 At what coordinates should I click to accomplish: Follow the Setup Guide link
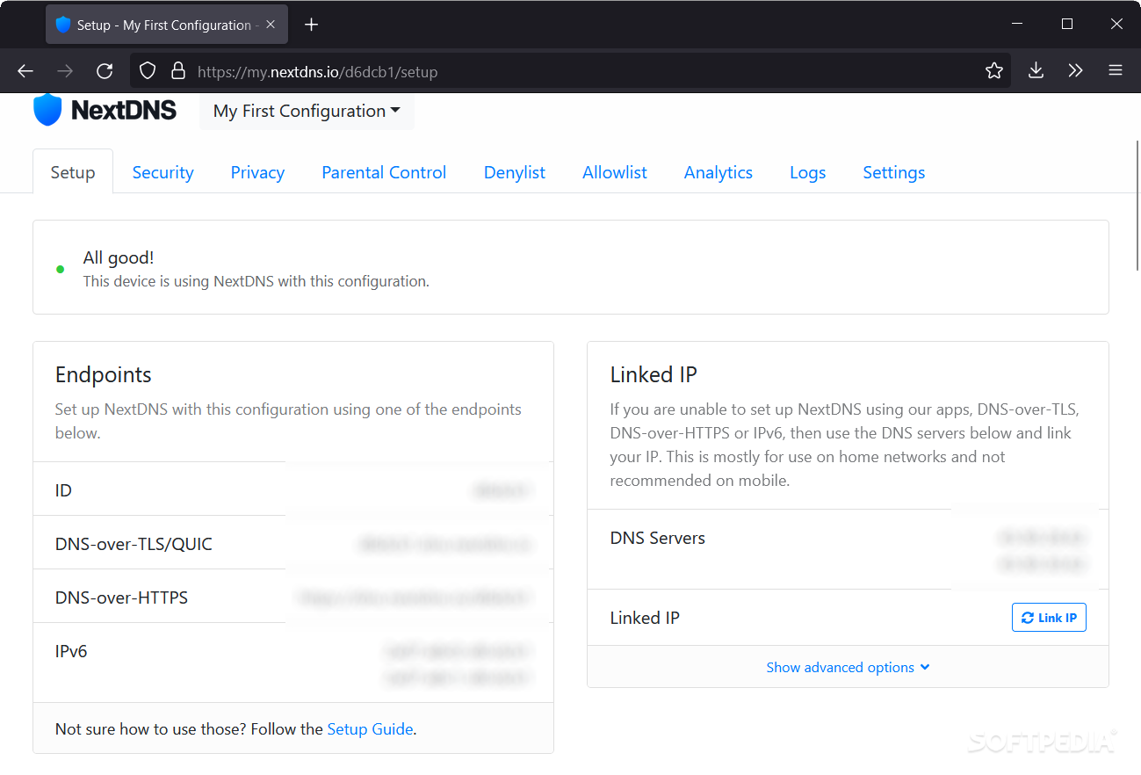tap(370, 728)
